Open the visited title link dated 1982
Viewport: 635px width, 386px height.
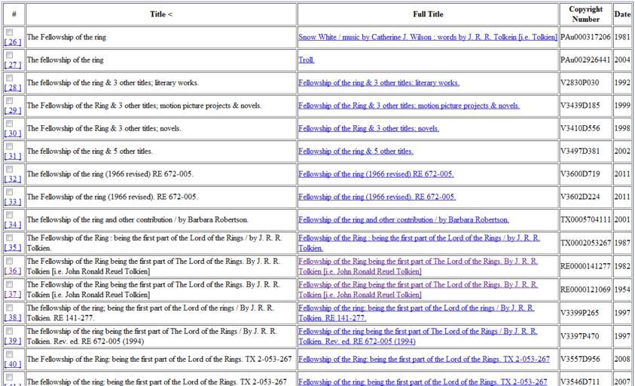click(418, 266)
